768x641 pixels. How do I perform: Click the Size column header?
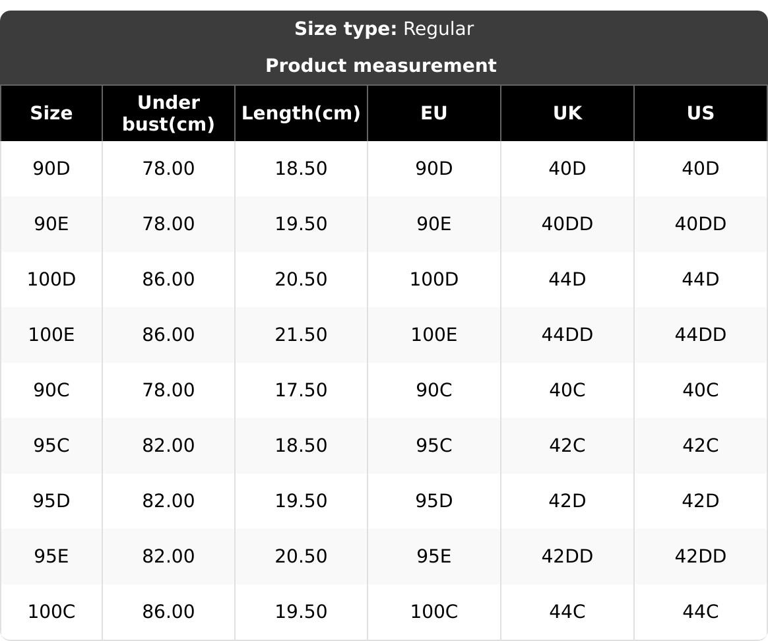point(51,113)
